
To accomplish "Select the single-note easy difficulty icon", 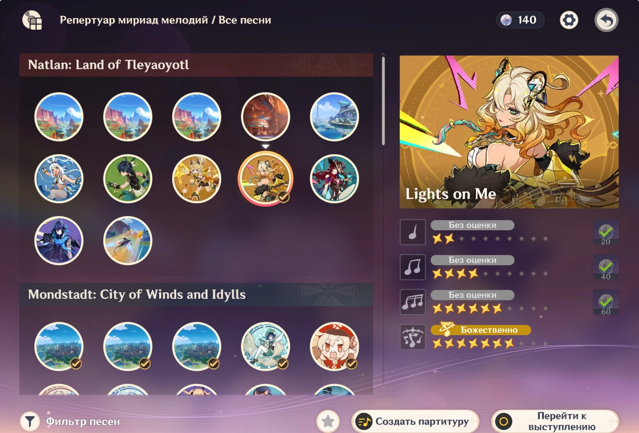I will 412,232.
